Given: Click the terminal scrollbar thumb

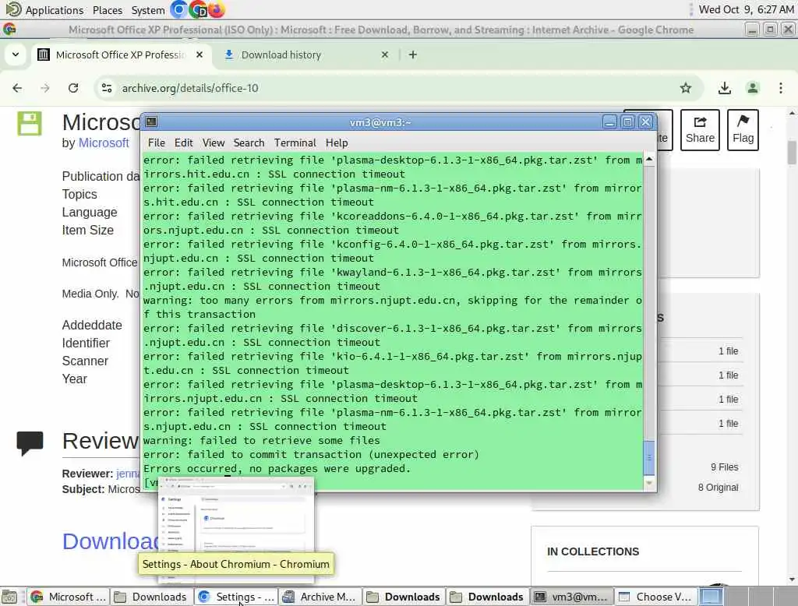Looking at the screenshot, I should click(649, 457).
